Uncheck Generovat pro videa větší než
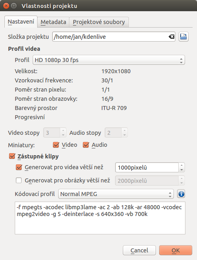Viewport: 197px width, 260px height. 19,167
